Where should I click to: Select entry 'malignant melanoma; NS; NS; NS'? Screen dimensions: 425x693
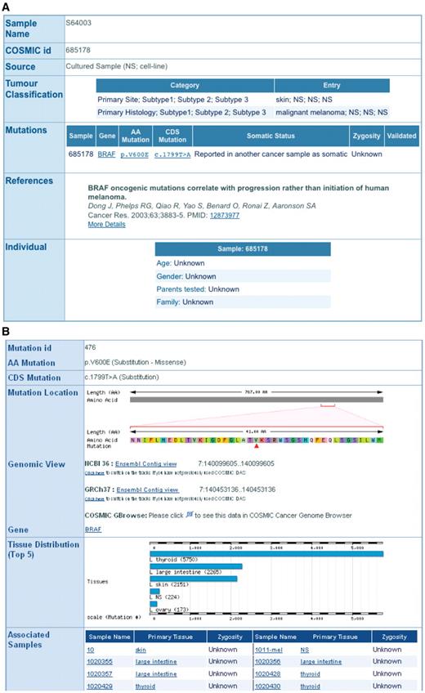pyautogui.click(x=332, y=112)
